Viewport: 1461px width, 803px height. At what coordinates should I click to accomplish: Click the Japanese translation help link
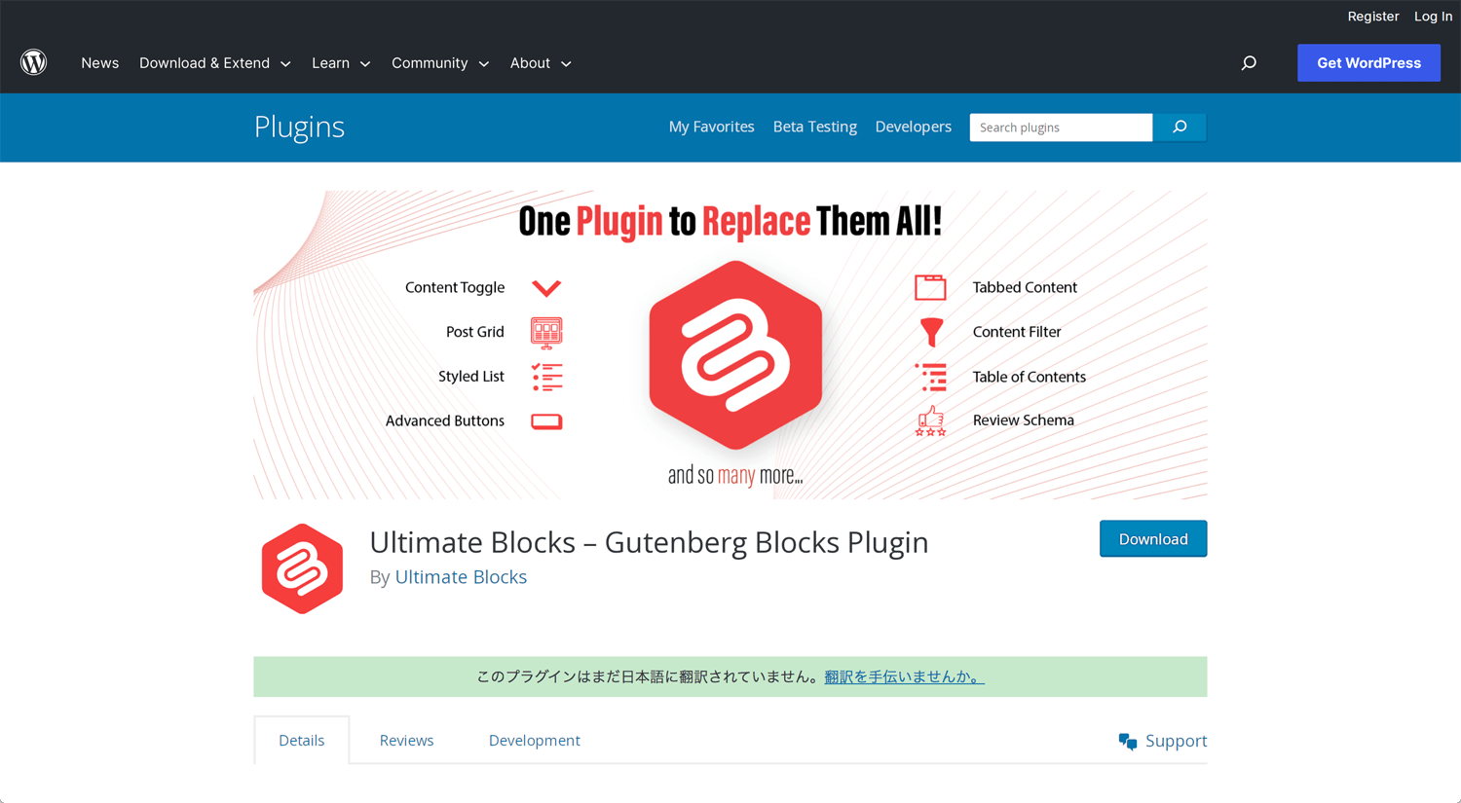click(x=904, y=676)
